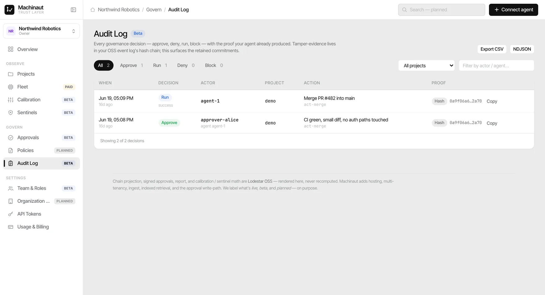Image resolution: width=545 pixels, height=295 pixels.
Task: Click 'Merge PR #482 into main' text
Action: 329,98
